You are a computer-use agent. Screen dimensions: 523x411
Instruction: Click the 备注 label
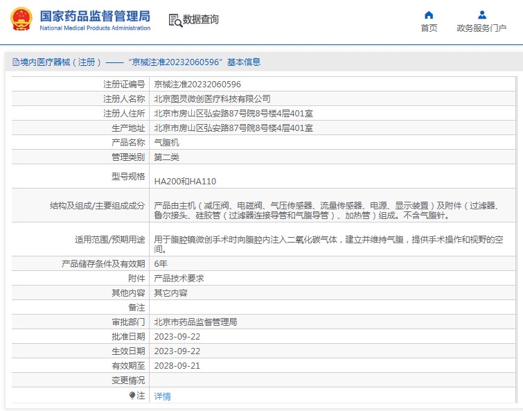[x=136, y=308]
